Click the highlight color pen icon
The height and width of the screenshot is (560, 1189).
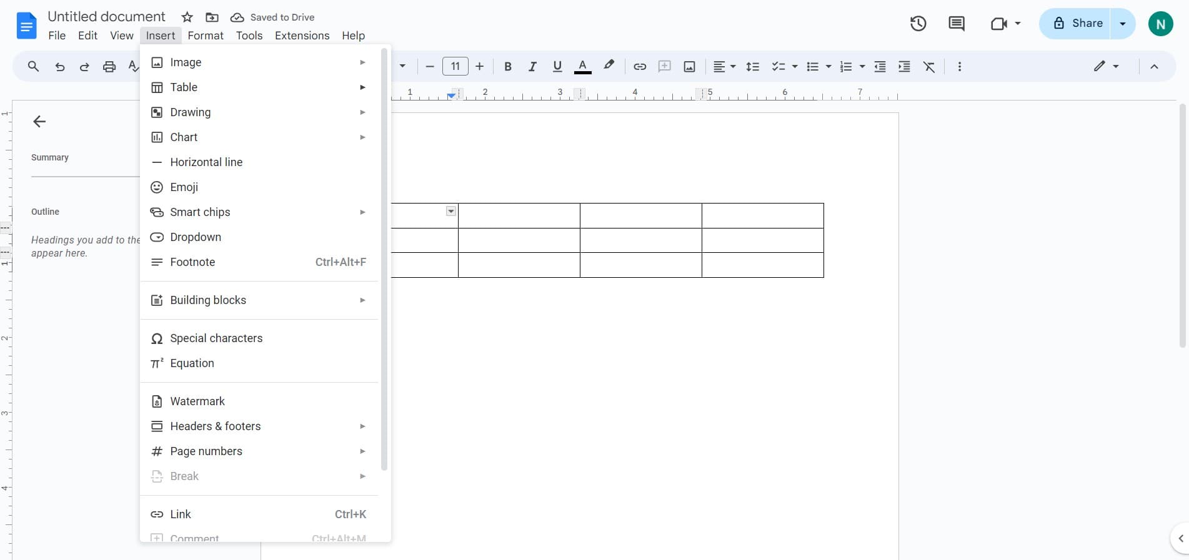point(609,66)
